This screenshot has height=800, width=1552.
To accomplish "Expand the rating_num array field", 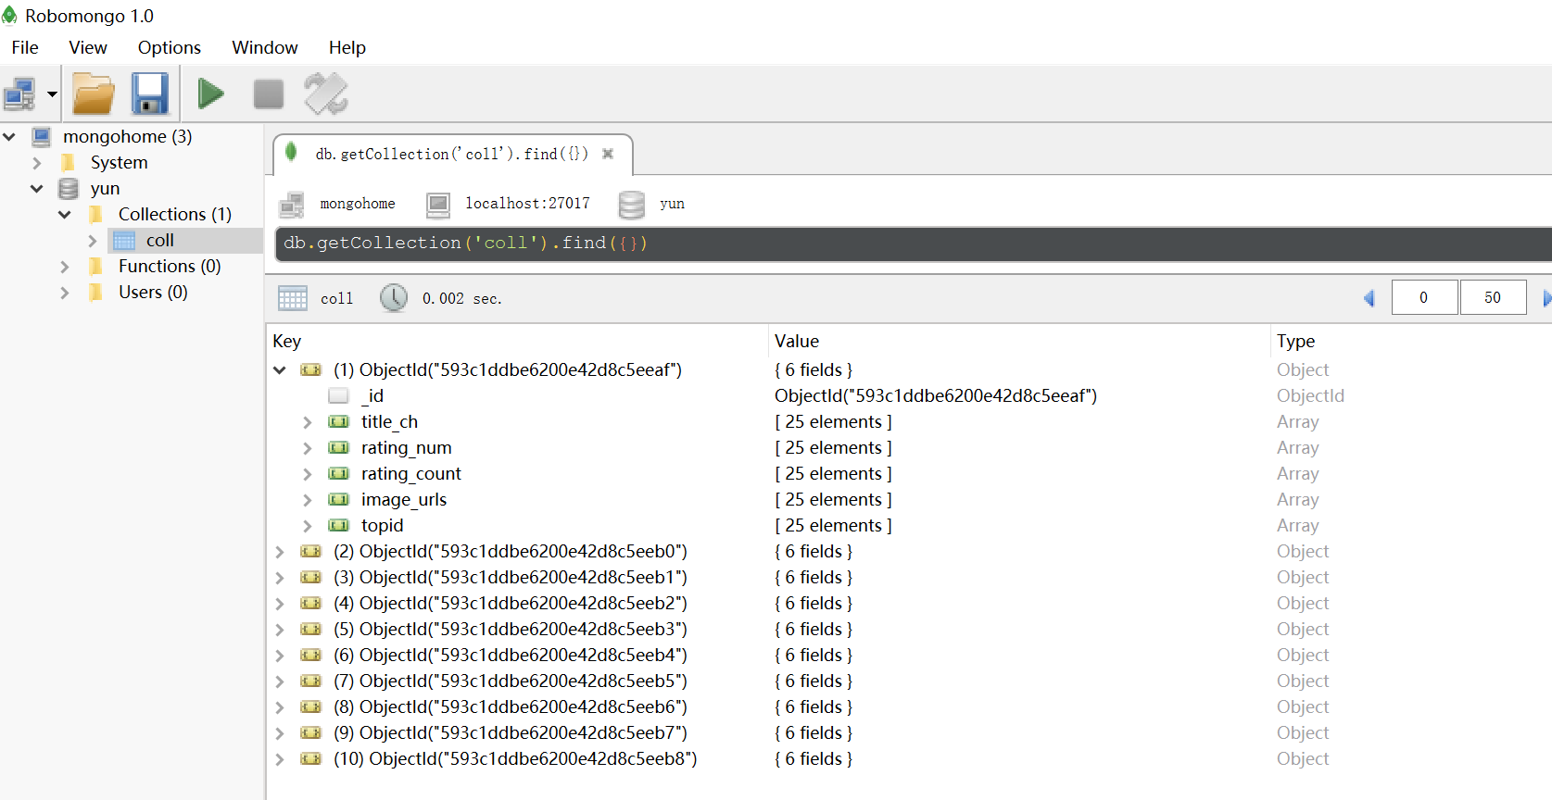I will click(308, 447).
